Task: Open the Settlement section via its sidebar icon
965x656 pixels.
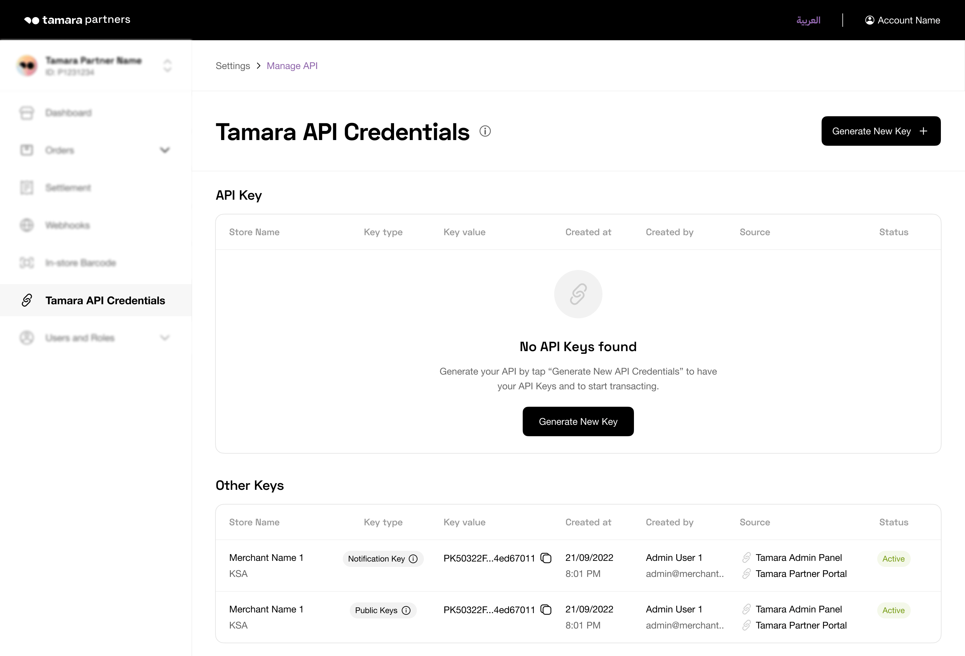Action: 27,188
